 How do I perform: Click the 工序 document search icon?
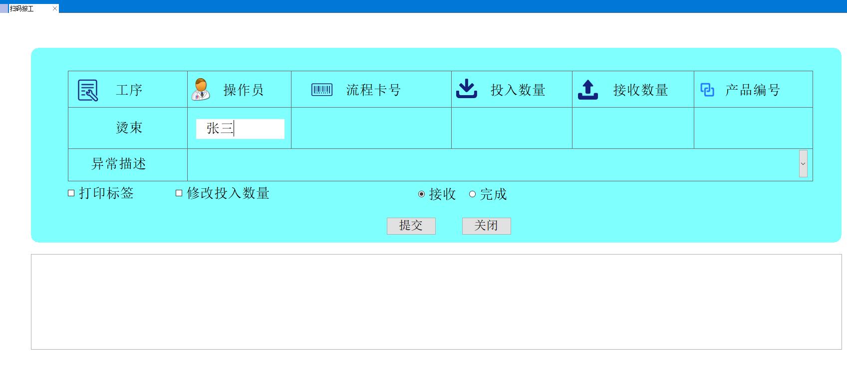[x=88, y=90]
